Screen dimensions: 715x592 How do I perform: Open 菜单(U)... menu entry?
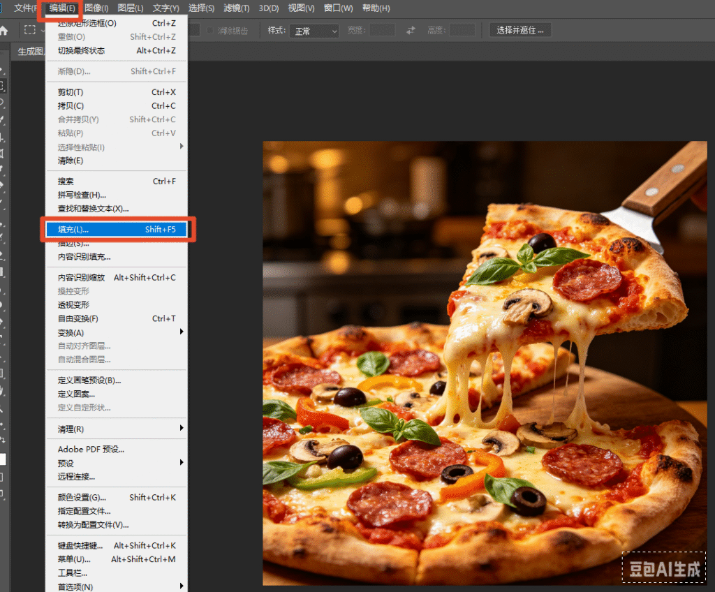point(117,559)
